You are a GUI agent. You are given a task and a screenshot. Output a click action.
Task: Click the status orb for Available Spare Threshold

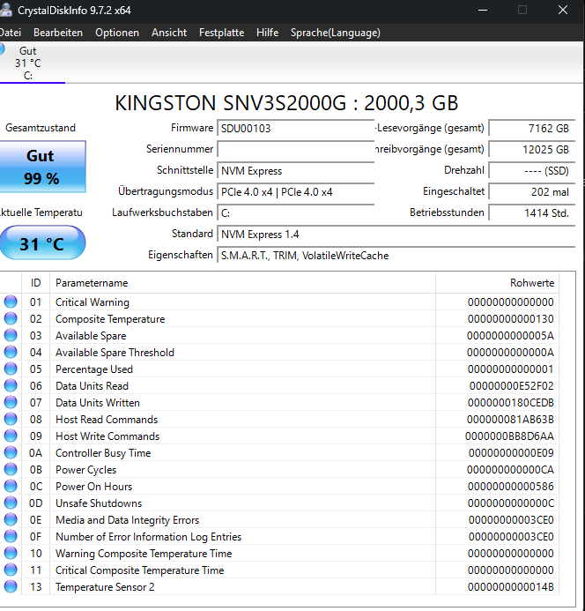[x=11, y=352]
